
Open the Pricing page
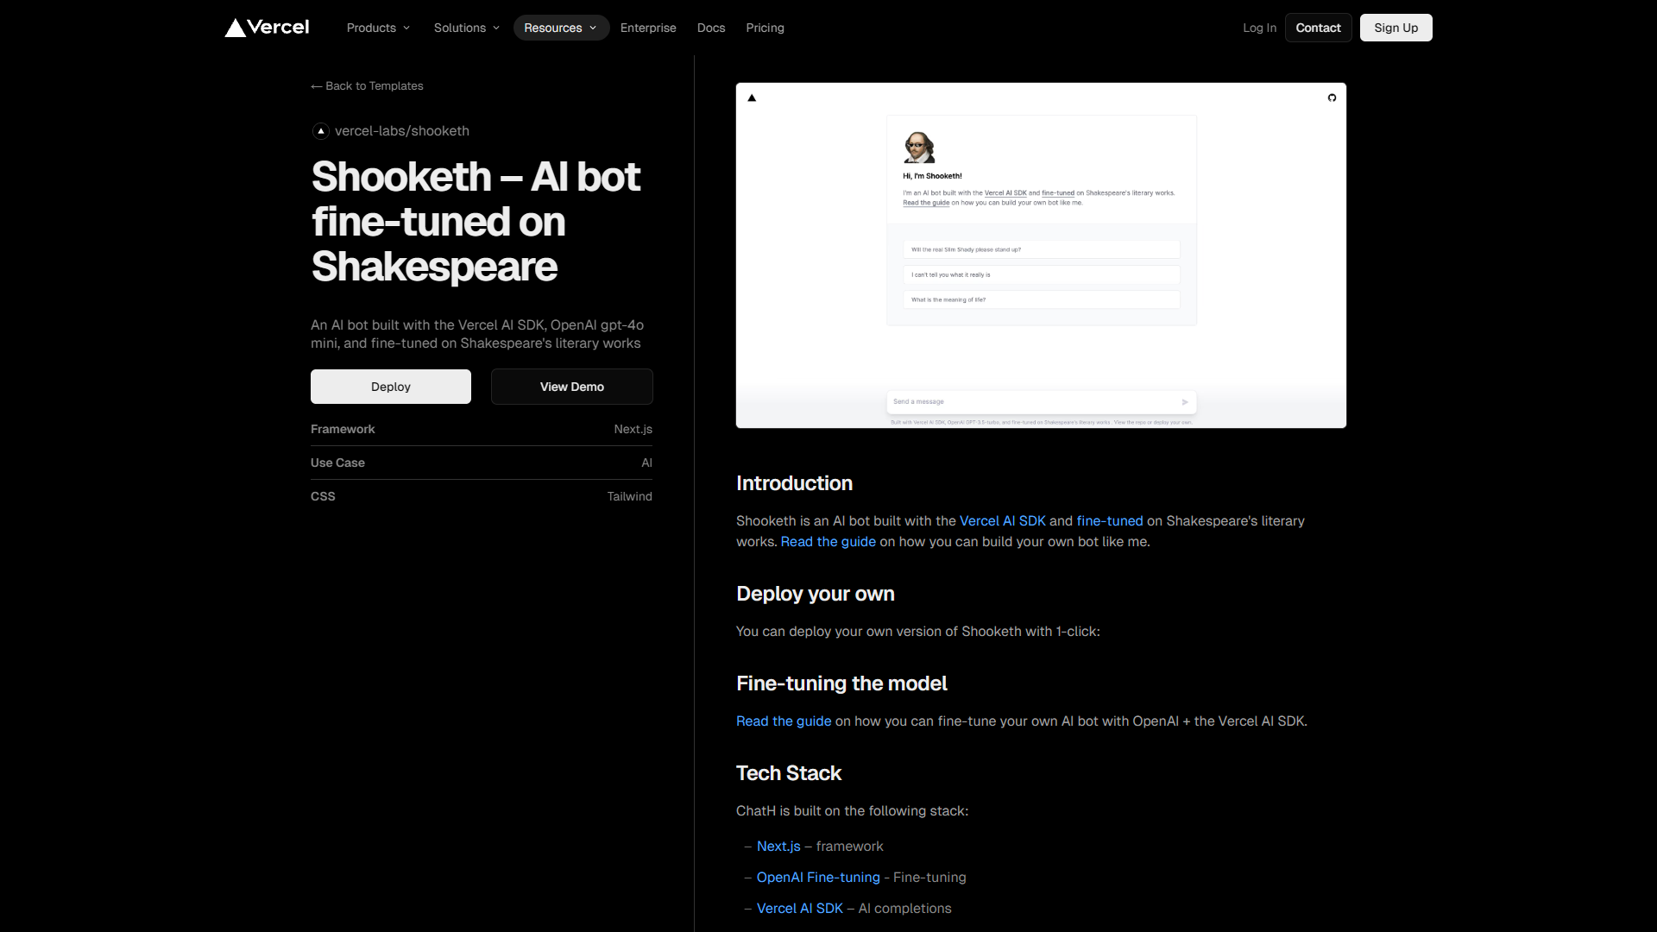click(765, 28)
